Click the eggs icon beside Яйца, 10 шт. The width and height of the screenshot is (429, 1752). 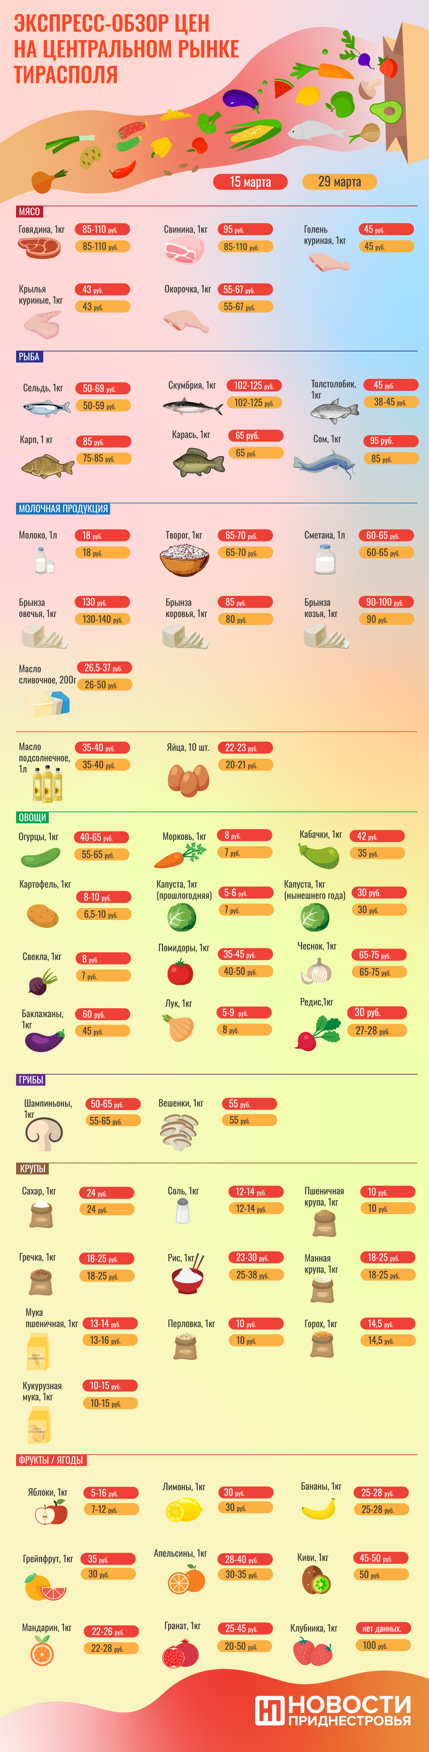tap(188, 780)
